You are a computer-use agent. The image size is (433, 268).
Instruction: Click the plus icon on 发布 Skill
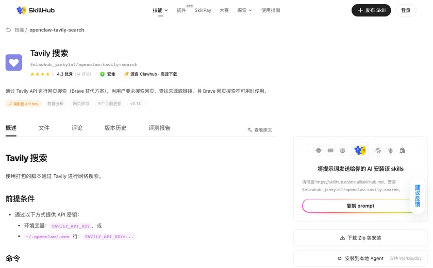point(360,10)
